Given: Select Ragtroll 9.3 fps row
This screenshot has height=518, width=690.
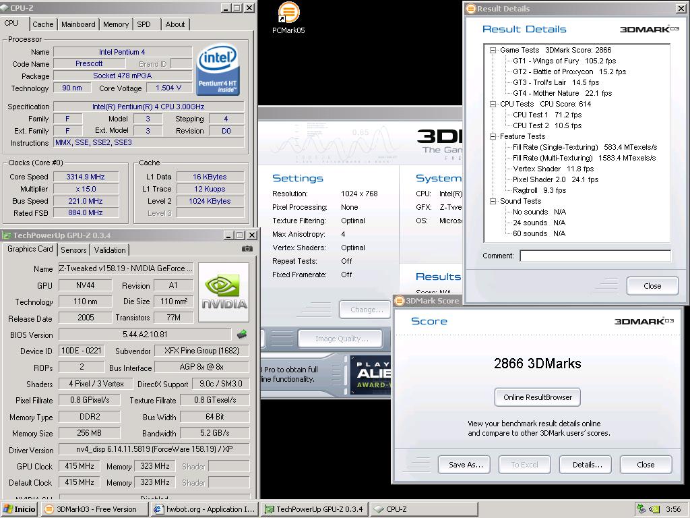Looking at the screenshot, I should click(x=539, y=191).
